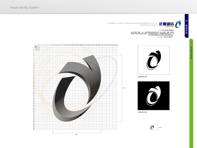Click the width dimension label below the grid
Image resolution: width=197 pixels, height=148 pixels.
76,135
